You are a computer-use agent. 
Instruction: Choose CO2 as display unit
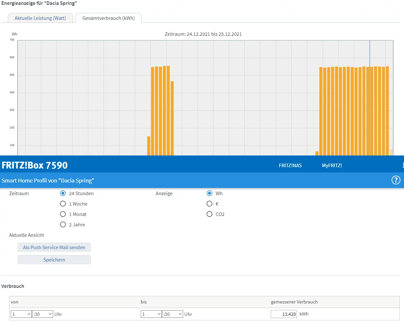(x=209, y=214)
